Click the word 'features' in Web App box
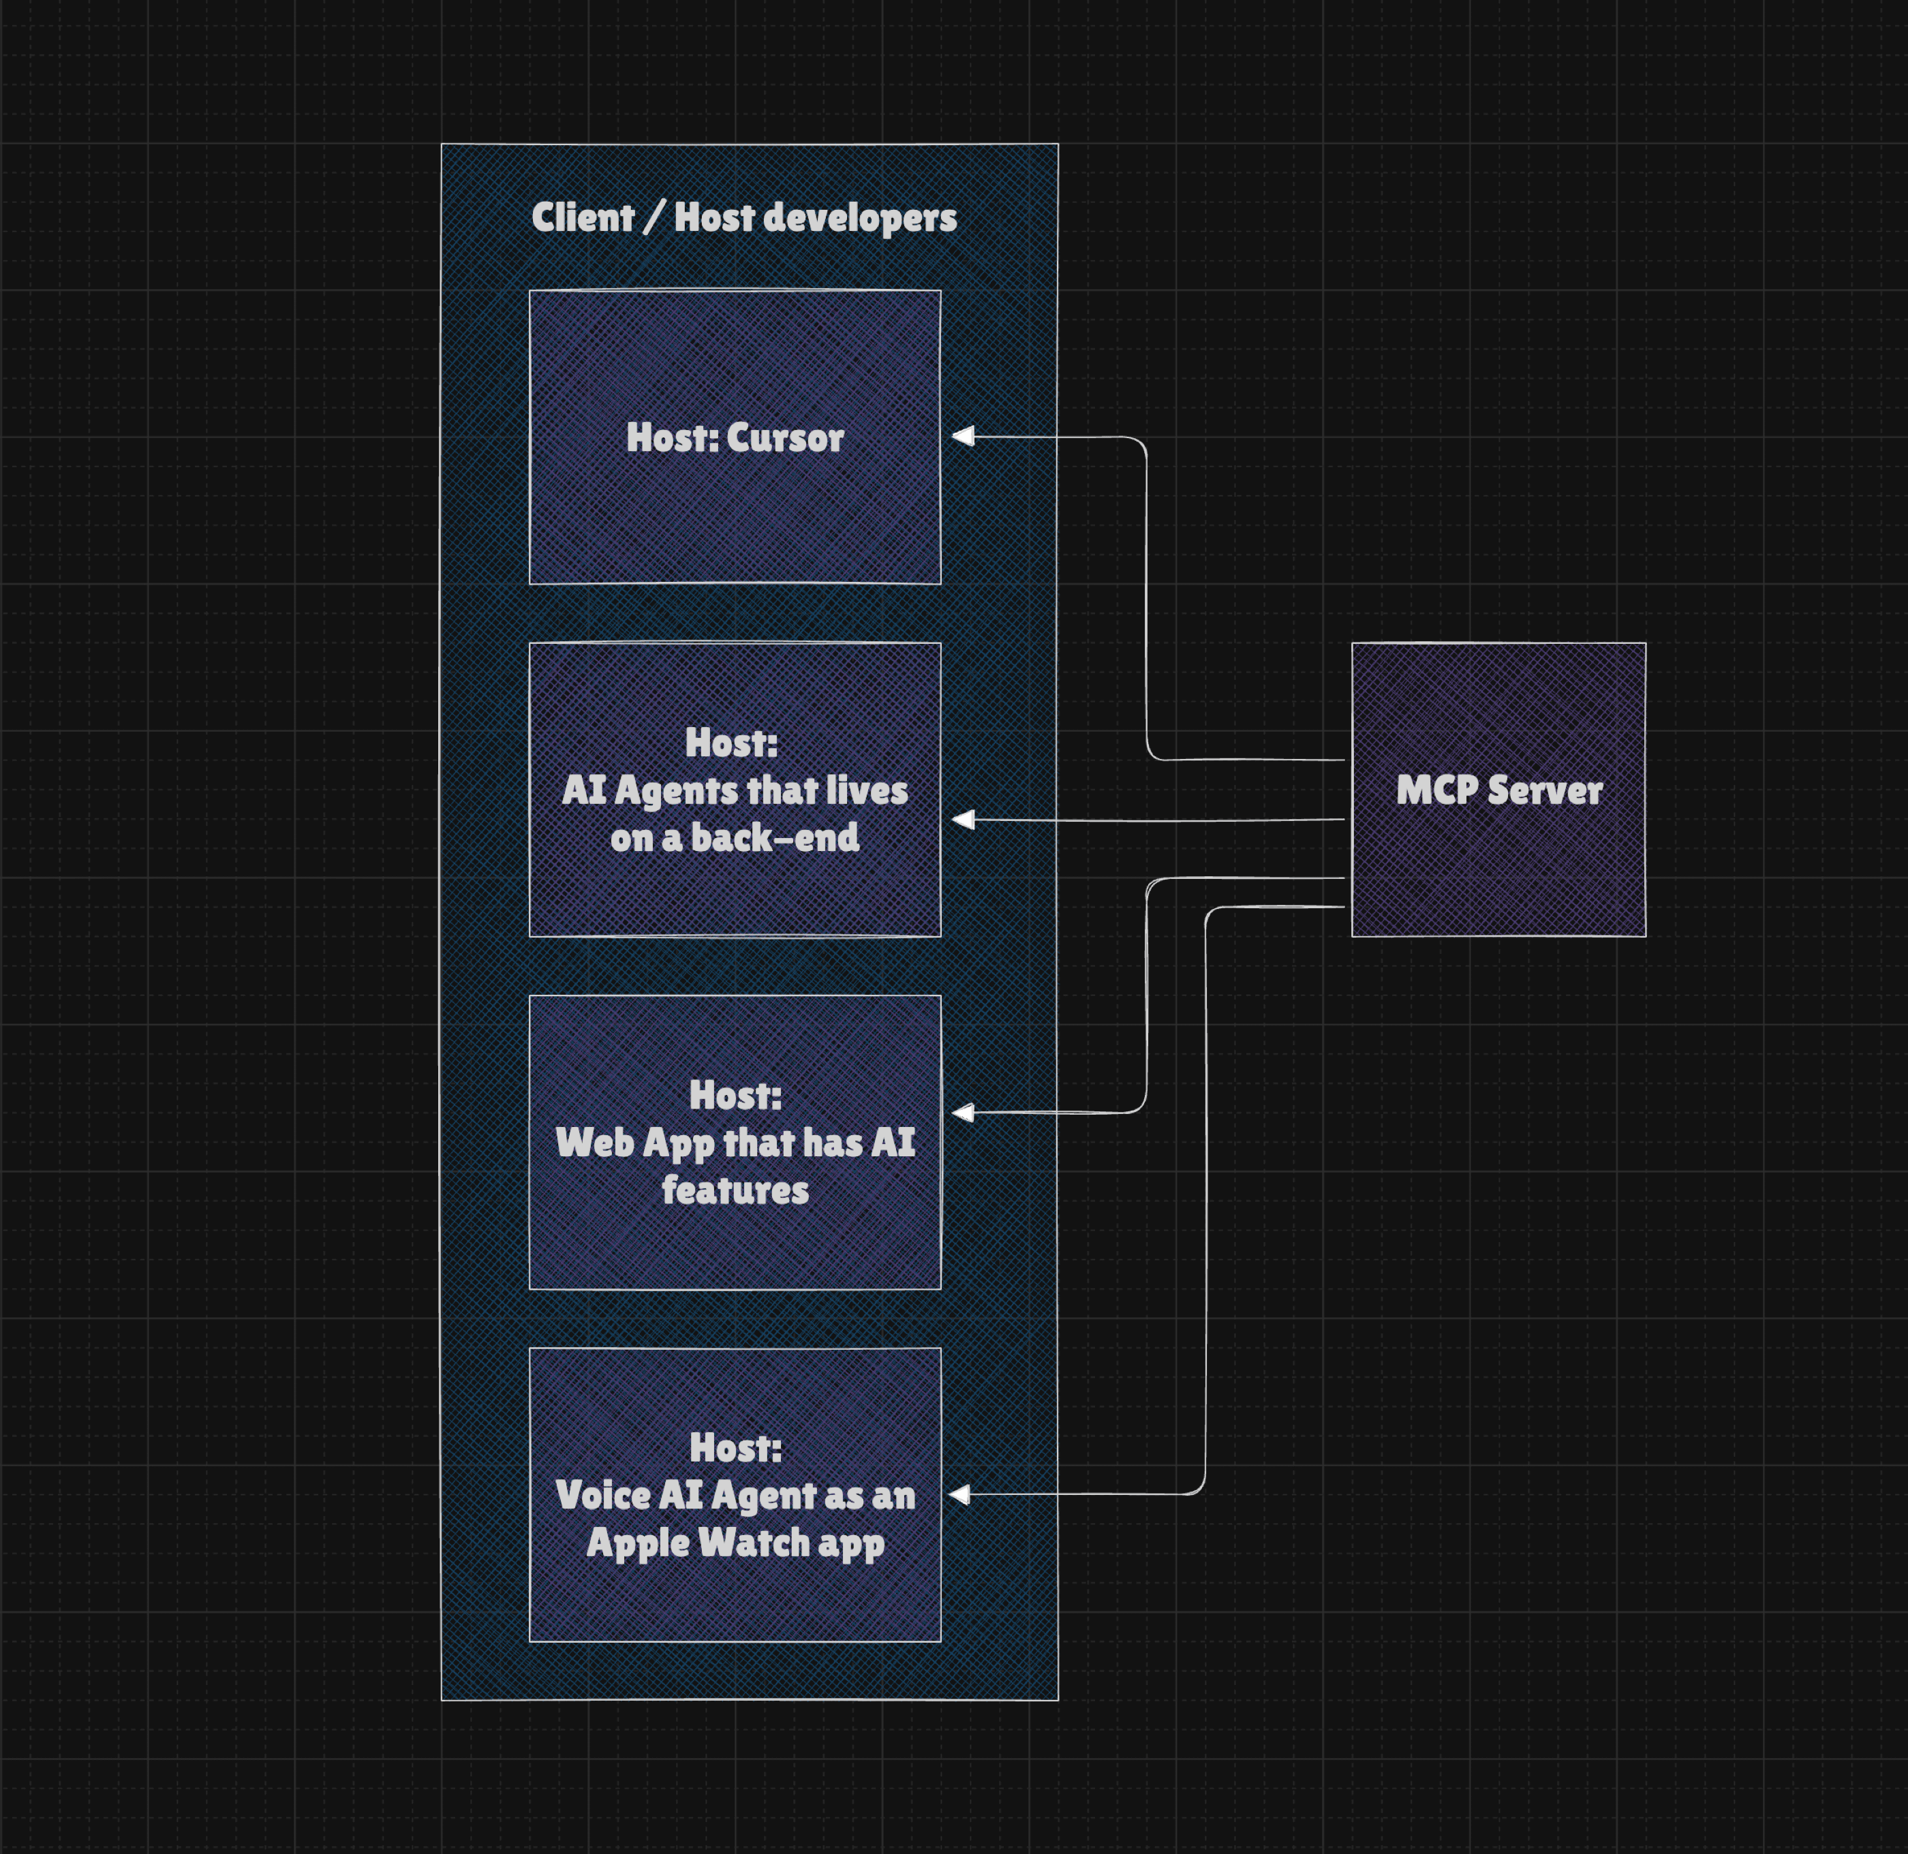Viewport: 1908px width, 1854px height. click(735, 1190)
